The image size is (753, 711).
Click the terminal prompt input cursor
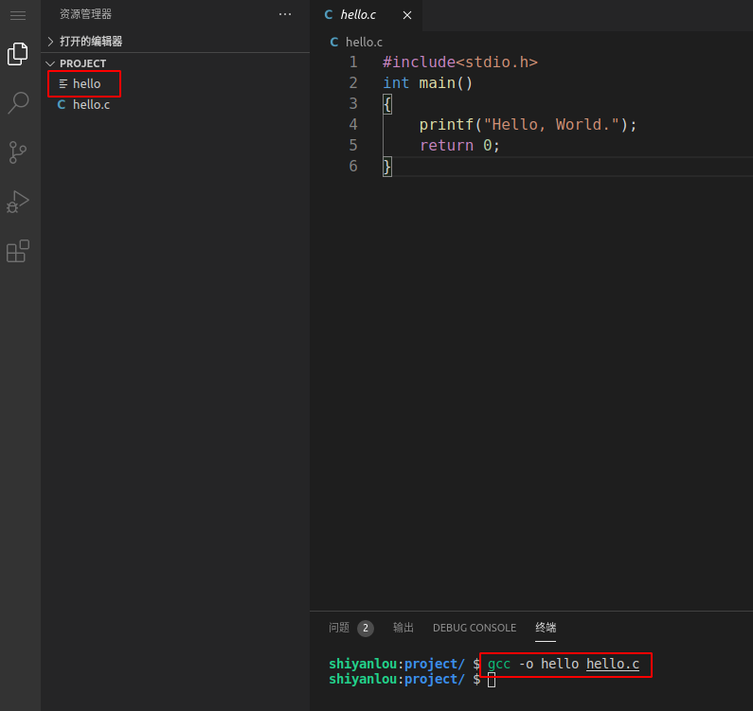click(x=492, y=680)
